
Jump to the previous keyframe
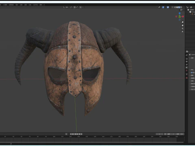pyautogui.click(x=73, y=134)
